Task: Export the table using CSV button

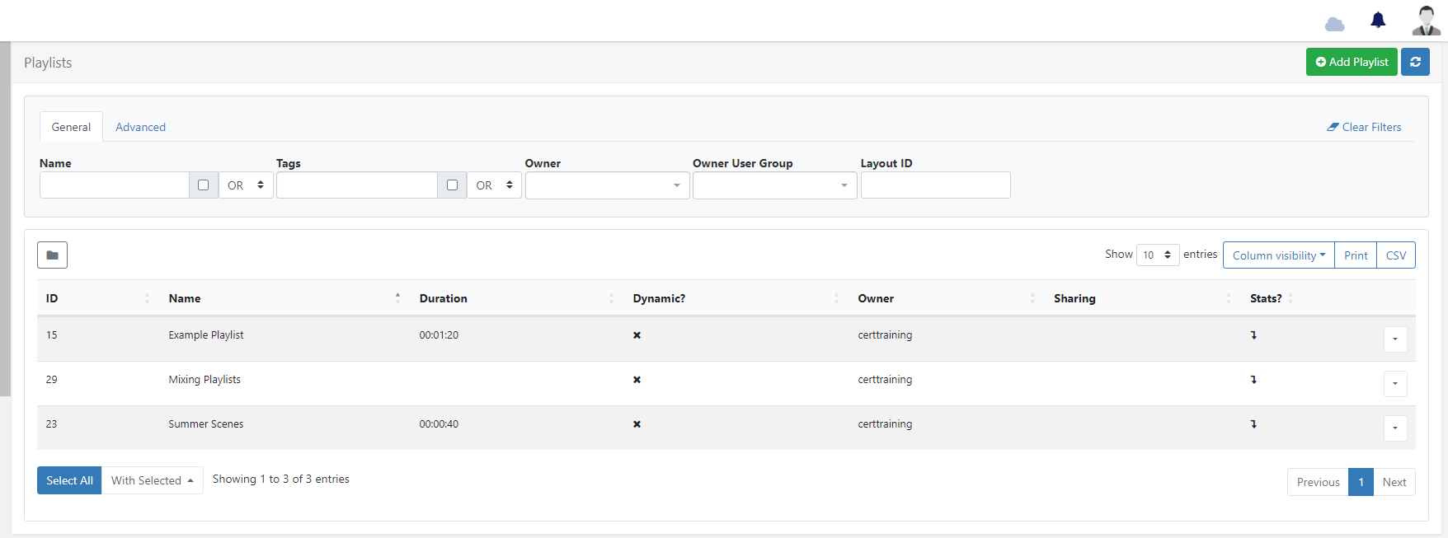Action: tap(1395, 255)
